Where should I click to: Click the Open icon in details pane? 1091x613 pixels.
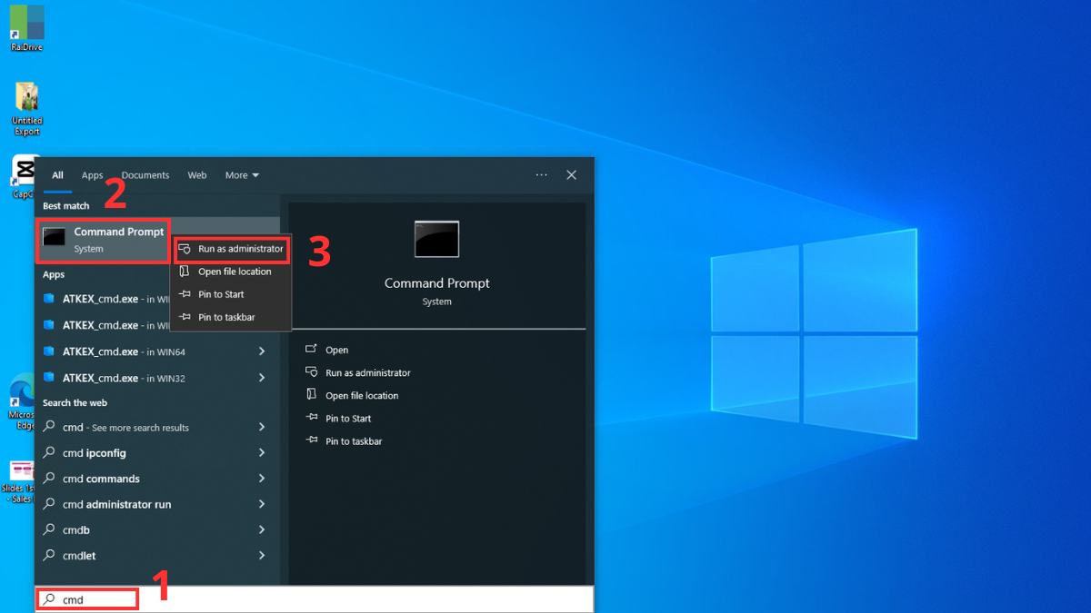[x=311, y=349]
